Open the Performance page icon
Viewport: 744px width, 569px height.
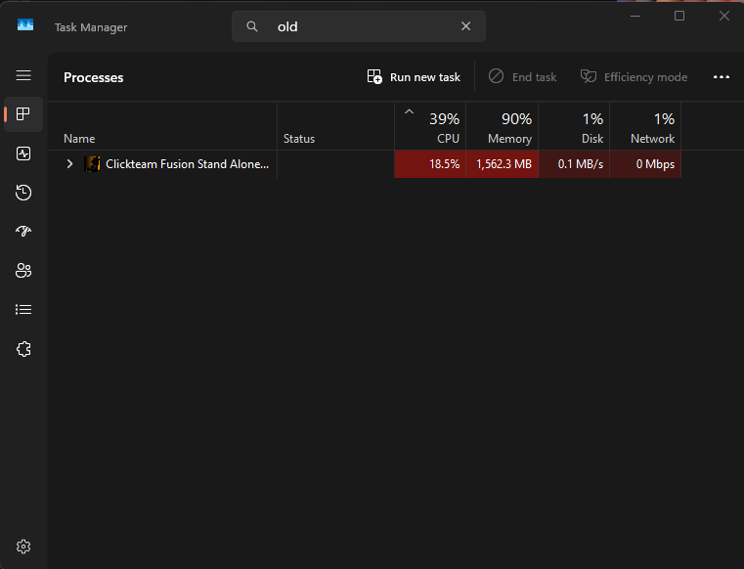click(x=23, y=153)
